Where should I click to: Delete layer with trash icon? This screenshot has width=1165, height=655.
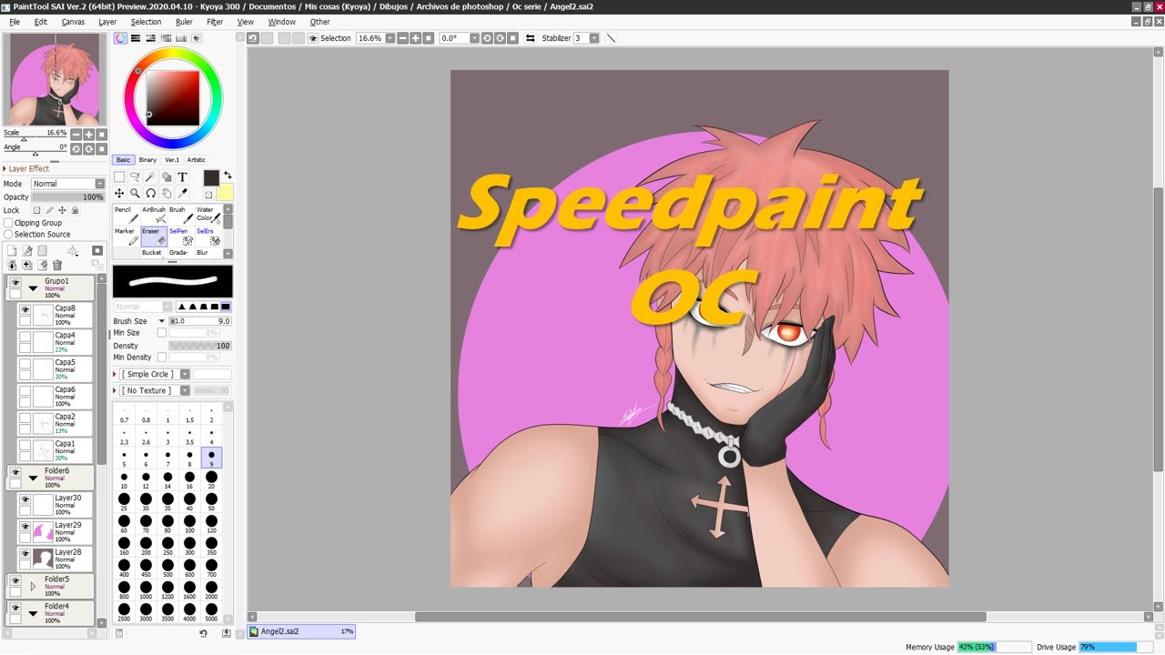[x=57, y=265]
